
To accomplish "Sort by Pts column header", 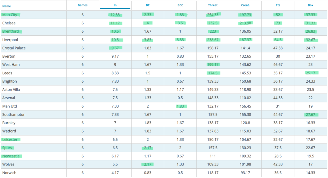I will (278, 5).
